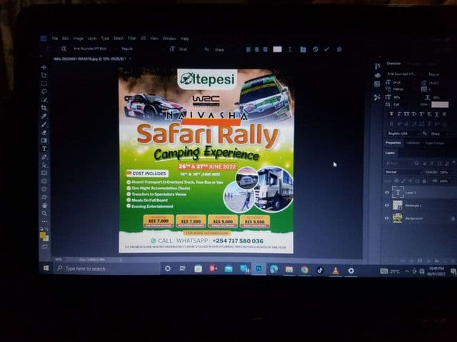Image resolution: width=457 pixels, height=342 pixels.
Task: Open Google Chrome from the taskbar
Action: click(x=305, y=270)
